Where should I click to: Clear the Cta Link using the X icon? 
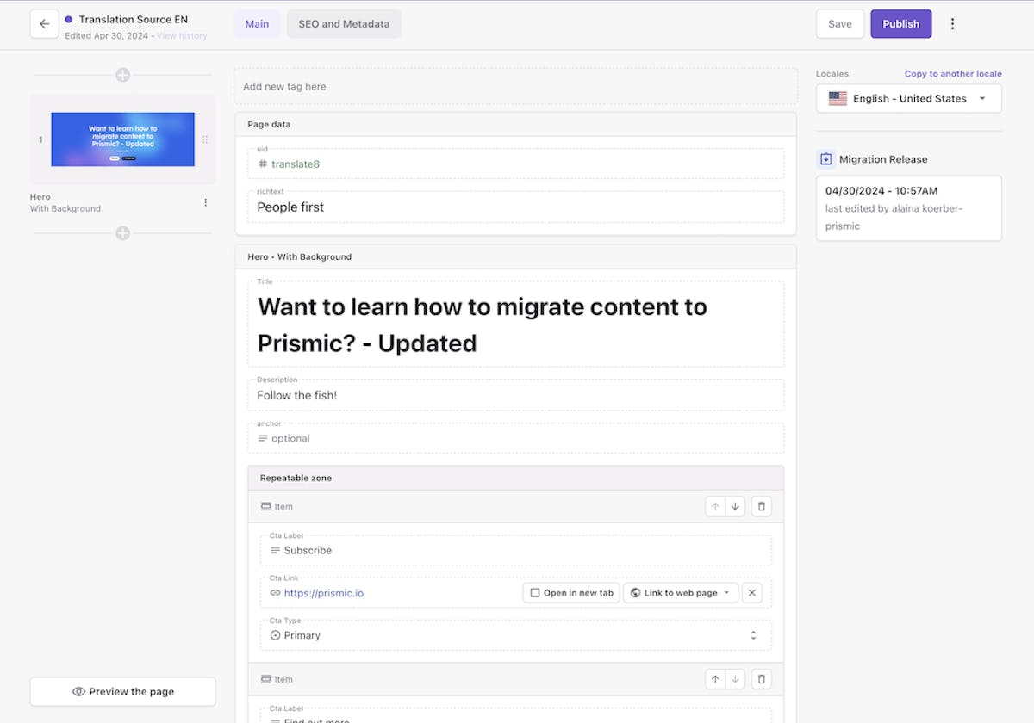click(751, 592)
